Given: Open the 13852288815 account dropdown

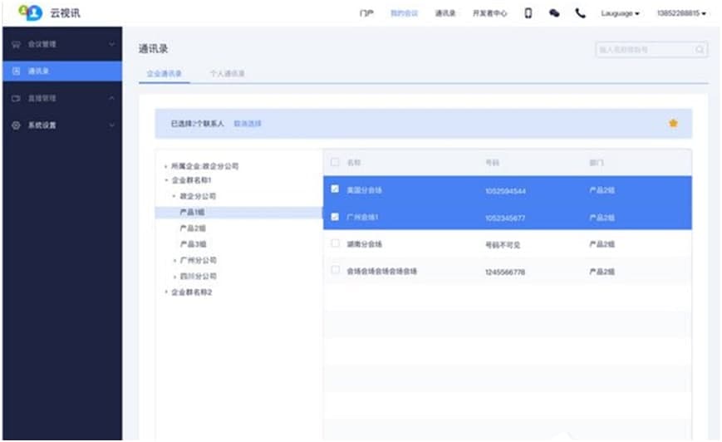Looking at the screenshot, I should point(681,13).
